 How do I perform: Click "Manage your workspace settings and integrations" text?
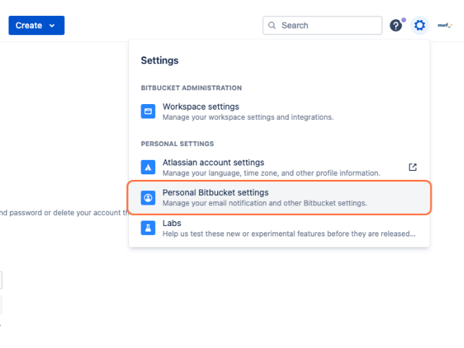tap(248, 117)
